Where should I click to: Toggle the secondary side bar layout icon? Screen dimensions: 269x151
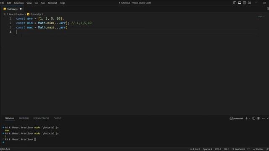(x=245, y=3)
